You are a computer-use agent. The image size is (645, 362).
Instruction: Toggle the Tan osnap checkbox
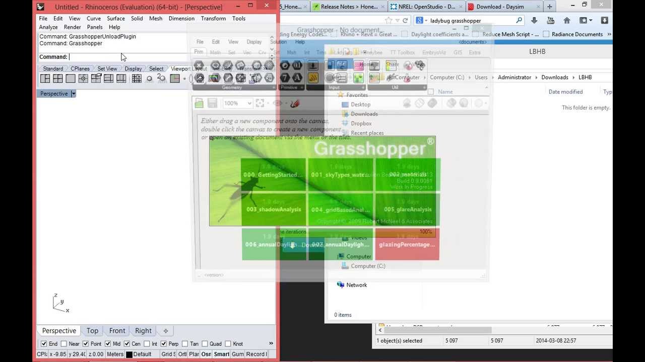[184, 344]
